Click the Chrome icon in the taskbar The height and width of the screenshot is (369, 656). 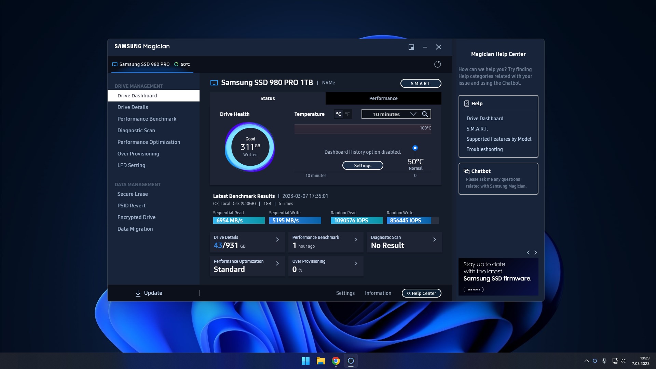point(336,361)
